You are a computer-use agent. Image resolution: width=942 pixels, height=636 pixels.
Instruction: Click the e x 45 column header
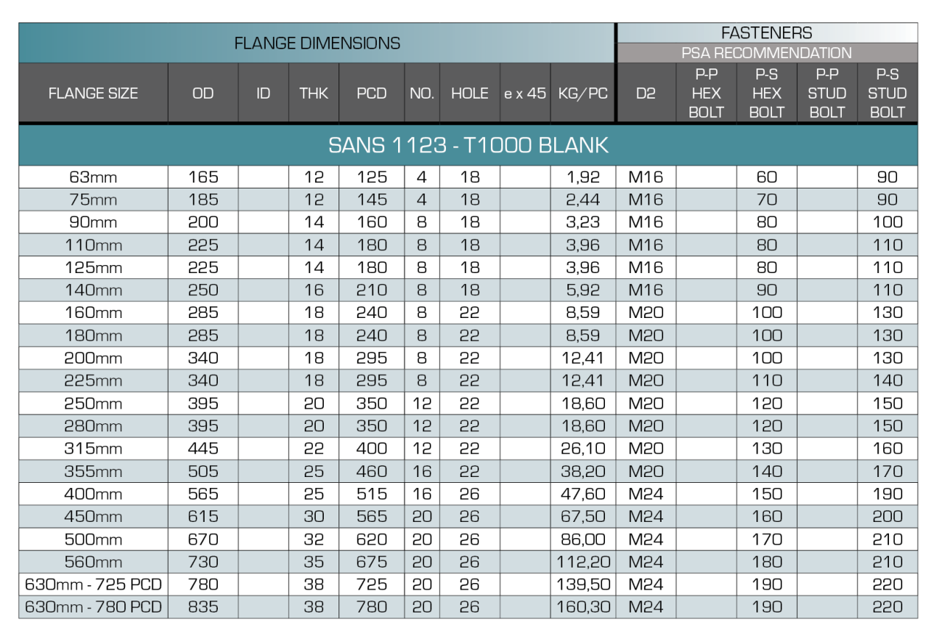click(525, 93)
